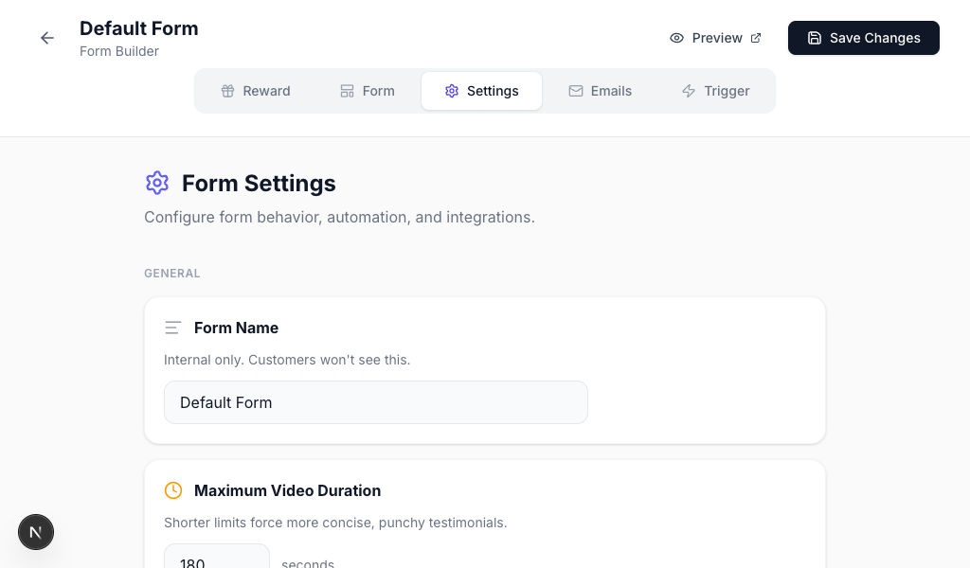This screenshot has width=970, height=568.
Task: Click the envelope icon on Emails tab
Action: (x=575, y=91)
